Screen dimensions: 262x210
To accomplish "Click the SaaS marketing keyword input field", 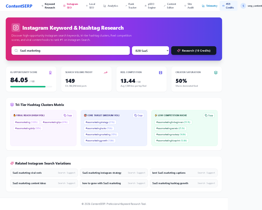I will coord(71,51).
